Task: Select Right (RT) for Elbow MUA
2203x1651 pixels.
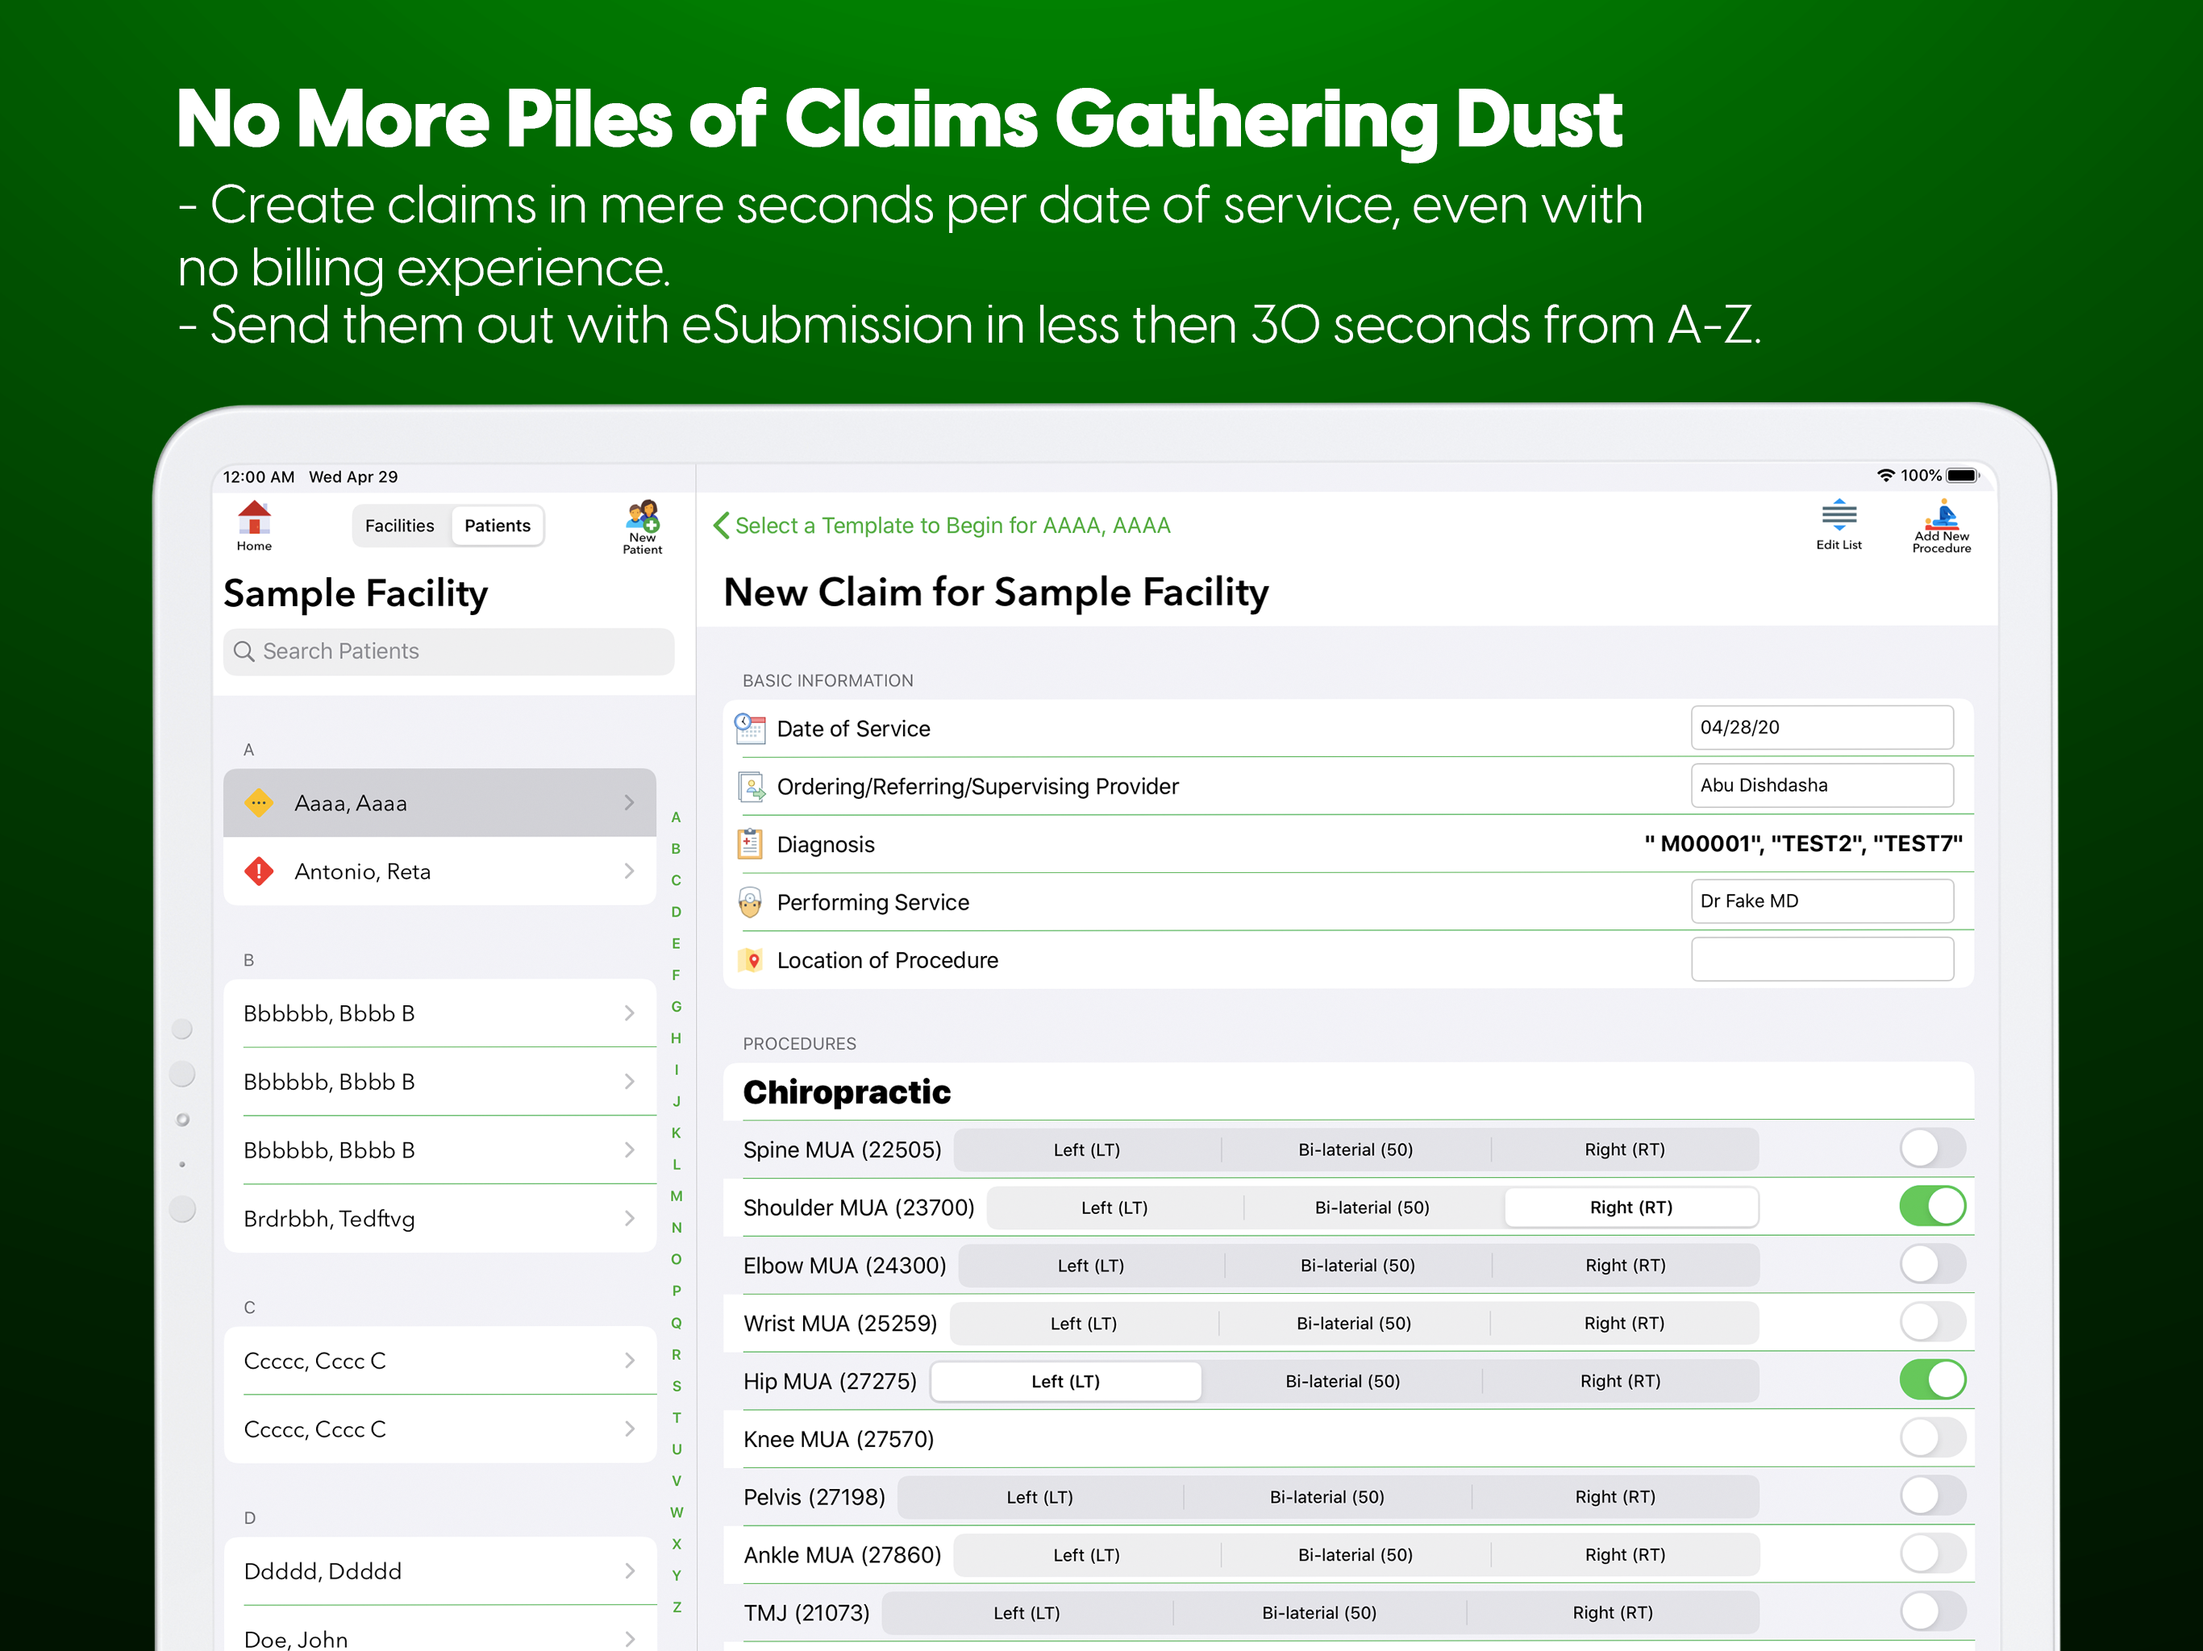Action: (x=1624, y=1265)
